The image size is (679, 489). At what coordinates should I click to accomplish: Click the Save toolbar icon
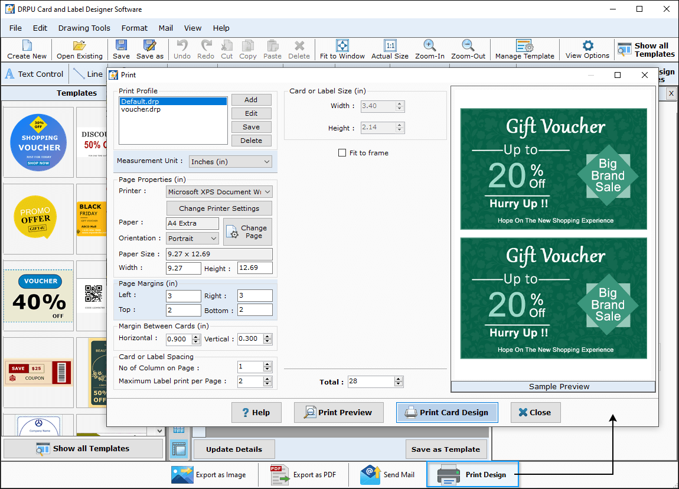tap(121, 50)
